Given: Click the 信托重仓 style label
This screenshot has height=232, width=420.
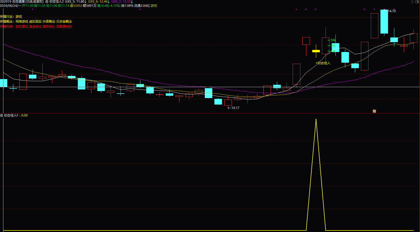Looking at the screenshot, I should tap(22, 27).
